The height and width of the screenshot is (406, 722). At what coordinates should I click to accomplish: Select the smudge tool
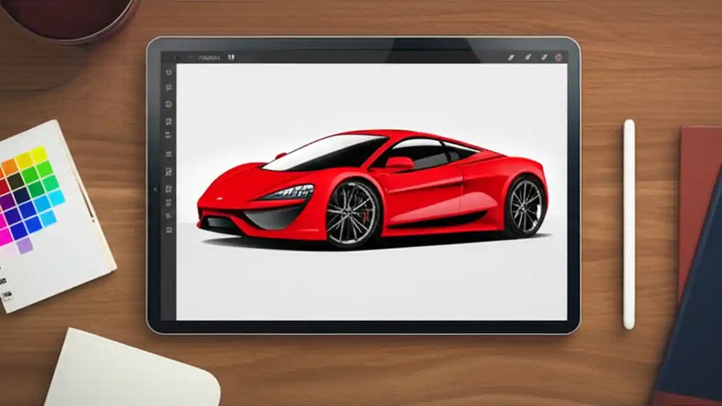[x=527, y=56]
